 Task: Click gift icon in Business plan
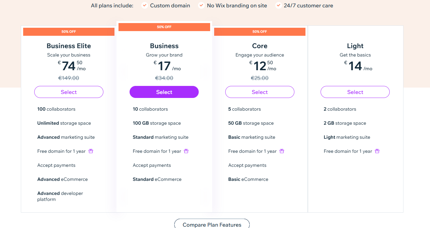pyautogui.click(x=186, y=151)
